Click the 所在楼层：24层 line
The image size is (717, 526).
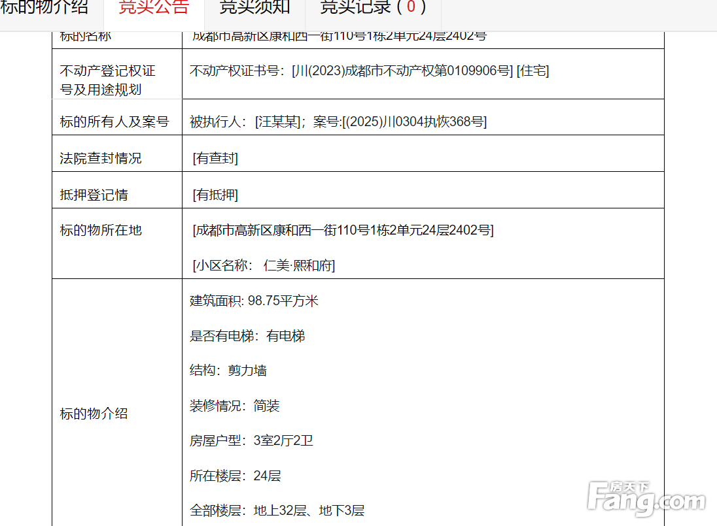point(236,476)
